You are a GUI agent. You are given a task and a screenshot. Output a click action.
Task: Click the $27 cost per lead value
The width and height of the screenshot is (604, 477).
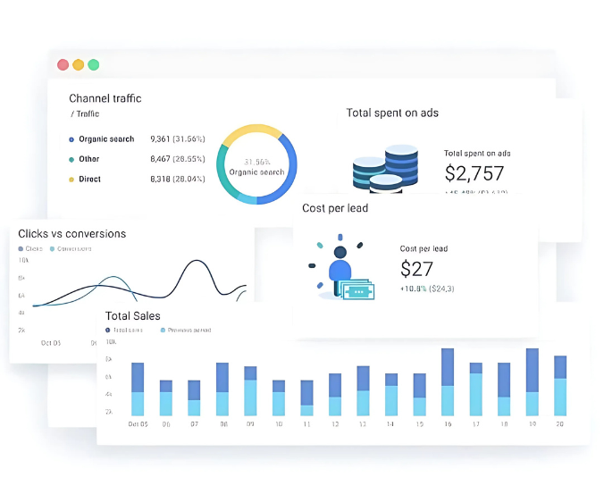416,269
